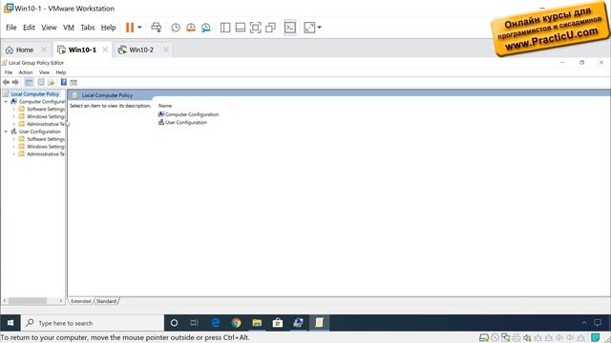Viewport: 611px width, 343px height.
Task: Enter VMware full screen mode
Action: [255, 28]
